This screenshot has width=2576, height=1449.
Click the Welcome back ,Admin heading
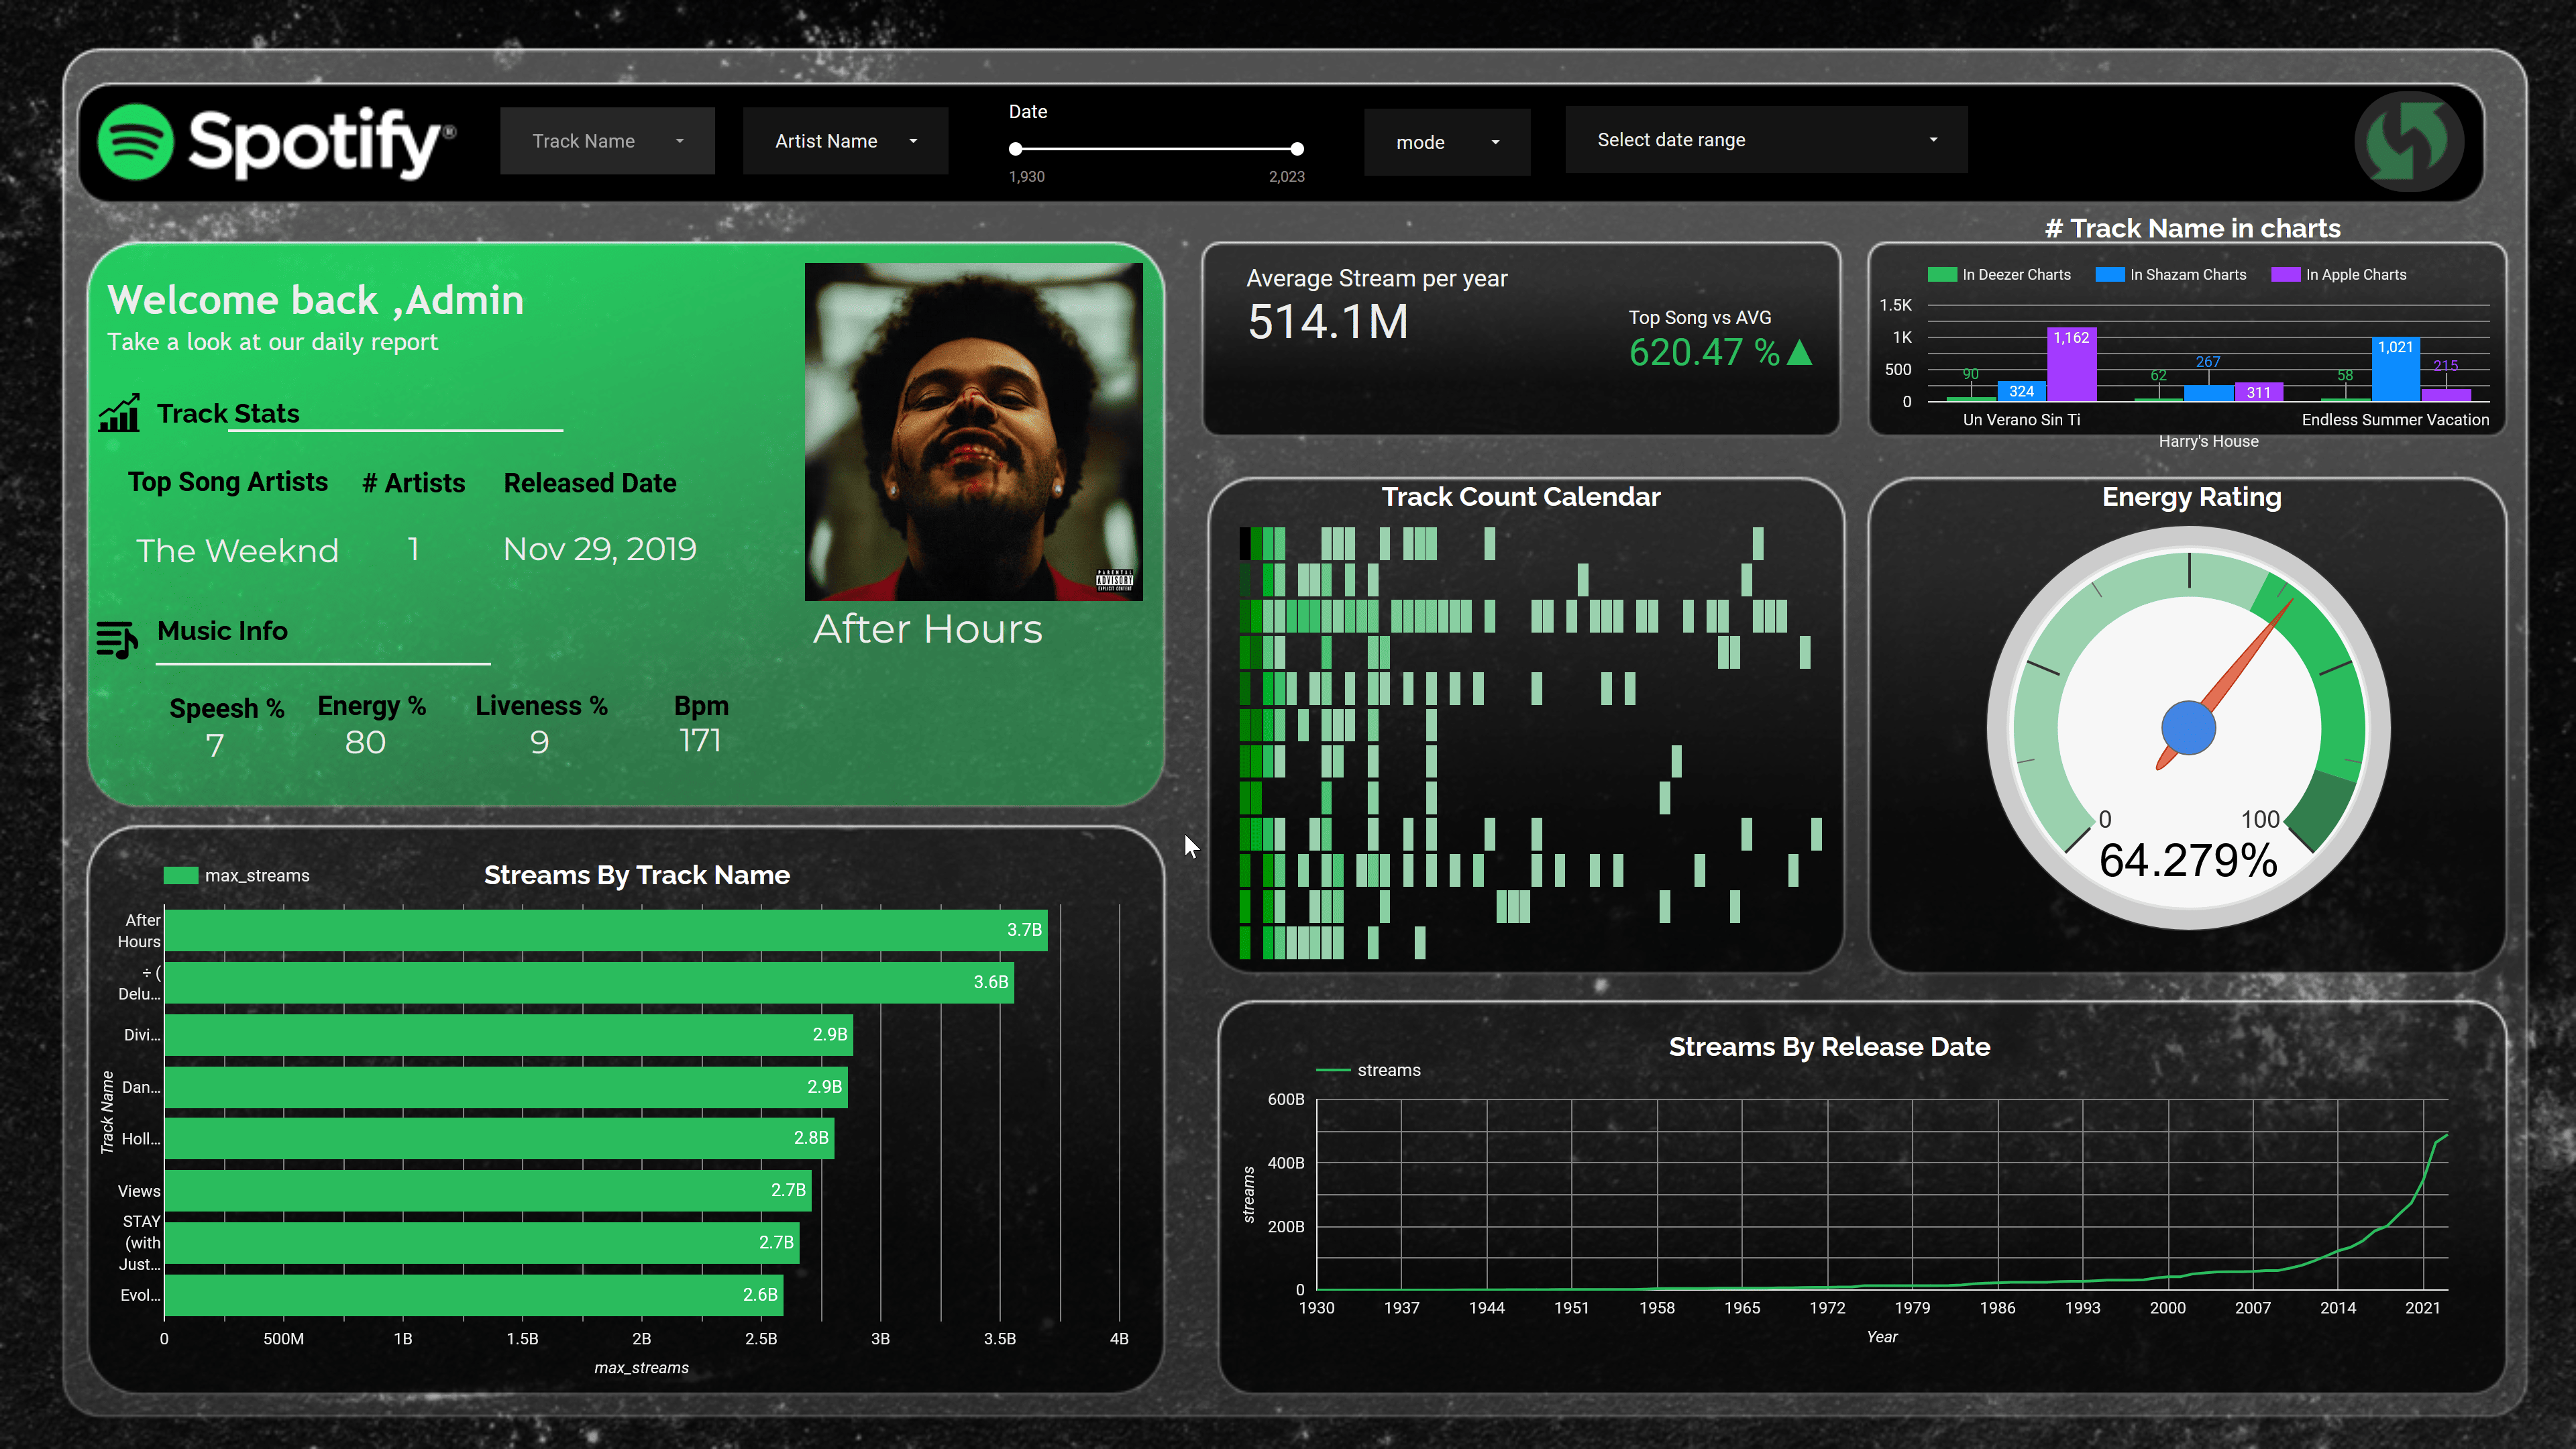(x=315, y=300)
